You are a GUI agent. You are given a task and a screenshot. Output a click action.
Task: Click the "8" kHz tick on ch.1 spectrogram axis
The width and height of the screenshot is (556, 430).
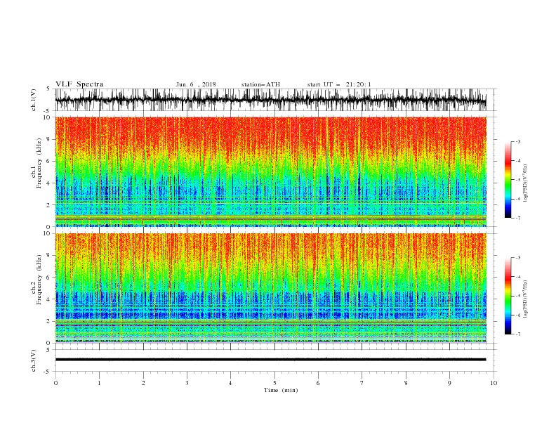pos(49,139)
